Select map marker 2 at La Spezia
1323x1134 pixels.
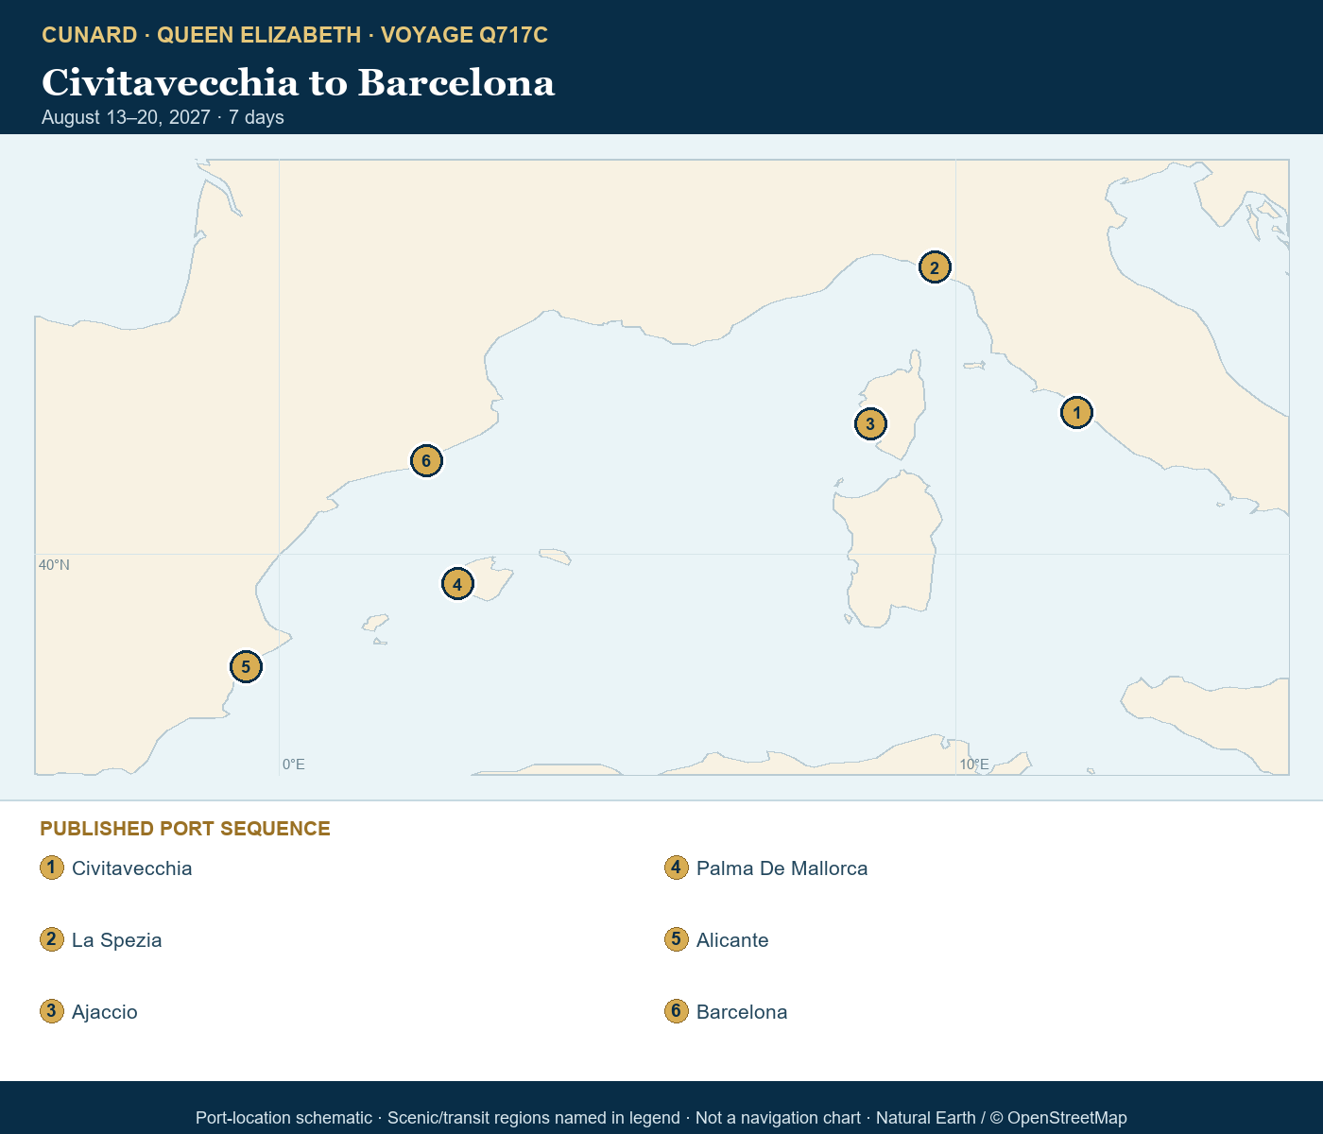click(935, 267)
